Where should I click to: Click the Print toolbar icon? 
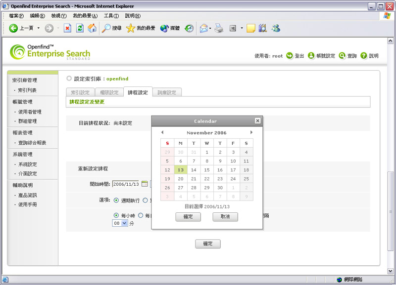pos(219,28)
